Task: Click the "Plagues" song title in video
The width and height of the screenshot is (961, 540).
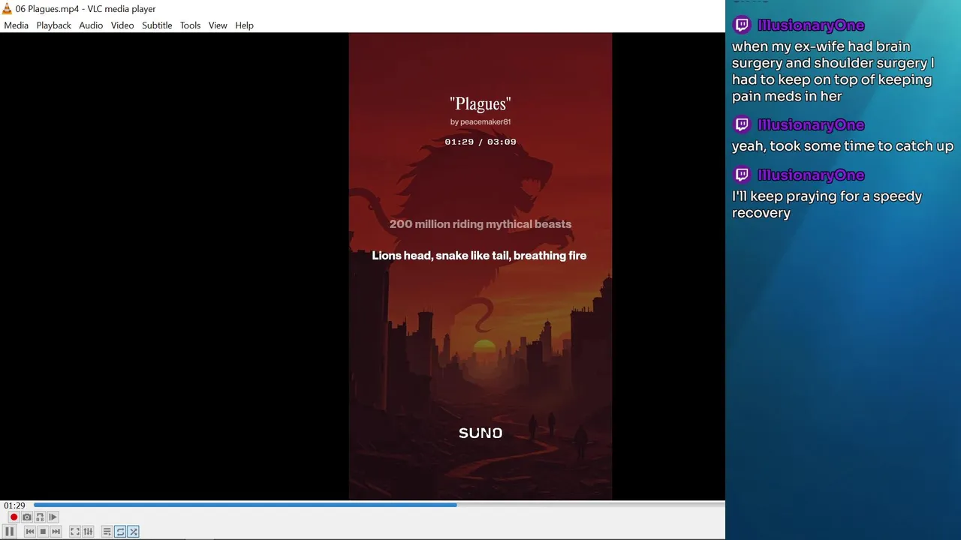Action: tap(480, 103)
